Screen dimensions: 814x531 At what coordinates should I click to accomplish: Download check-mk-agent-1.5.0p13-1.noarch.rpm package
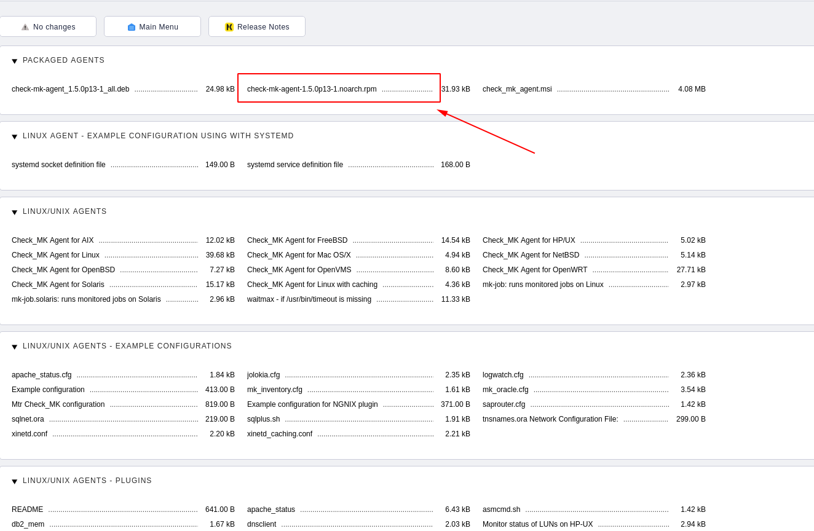[x=312, y=89]
